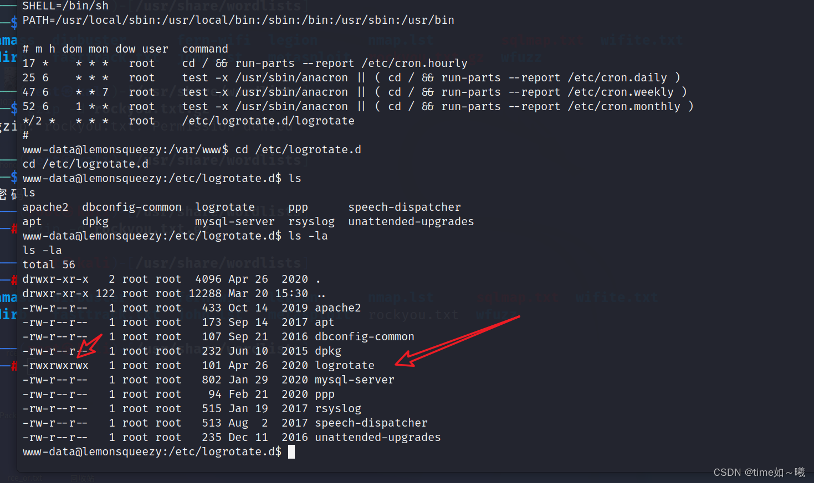
Task: Select '/etc/cron.daily' in the crontab output
Action: click(x=617, y=78)
